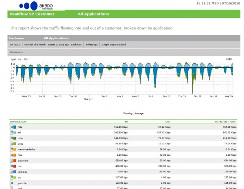
Task: Click the blue http color swatch
Action: point(15,127)
